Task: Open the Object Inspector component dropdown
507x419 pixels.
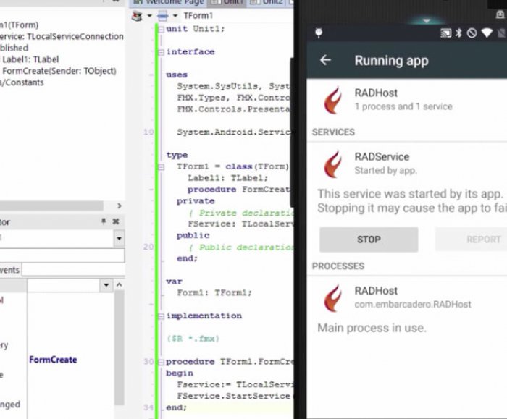Action: [119, 238]
